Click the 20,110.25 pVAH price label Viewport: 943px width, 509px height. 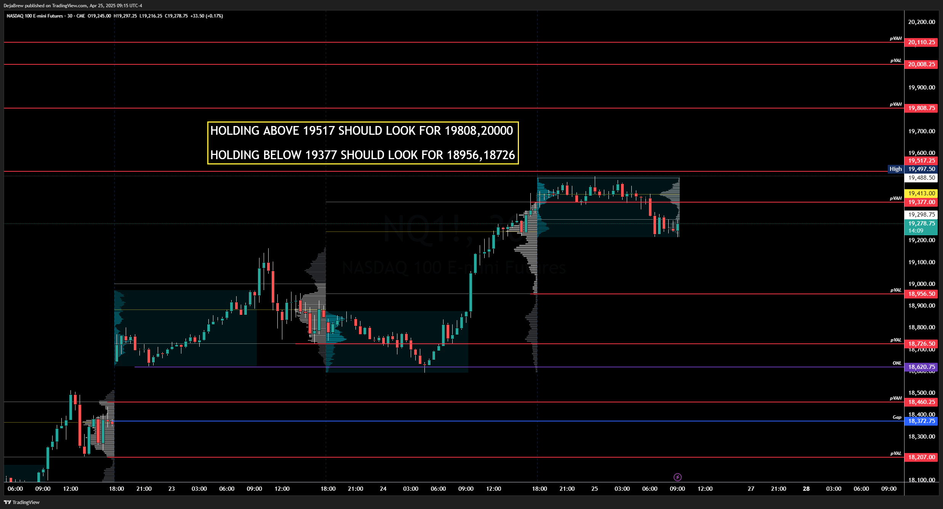click(x=921, y=42)
